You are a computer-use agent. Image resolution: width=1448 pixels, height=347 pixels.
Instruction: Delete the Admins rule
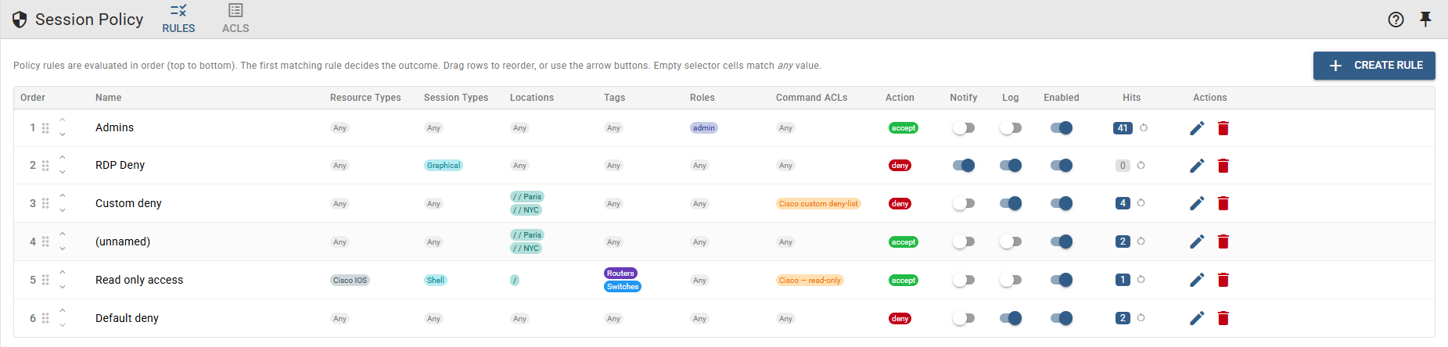(1223, 128)
